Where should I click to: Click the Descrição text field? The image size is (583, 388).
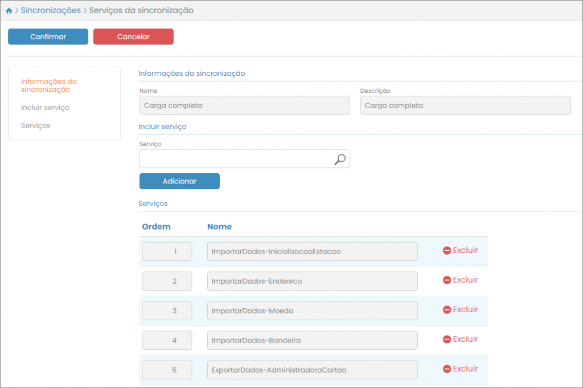(465, 105)
